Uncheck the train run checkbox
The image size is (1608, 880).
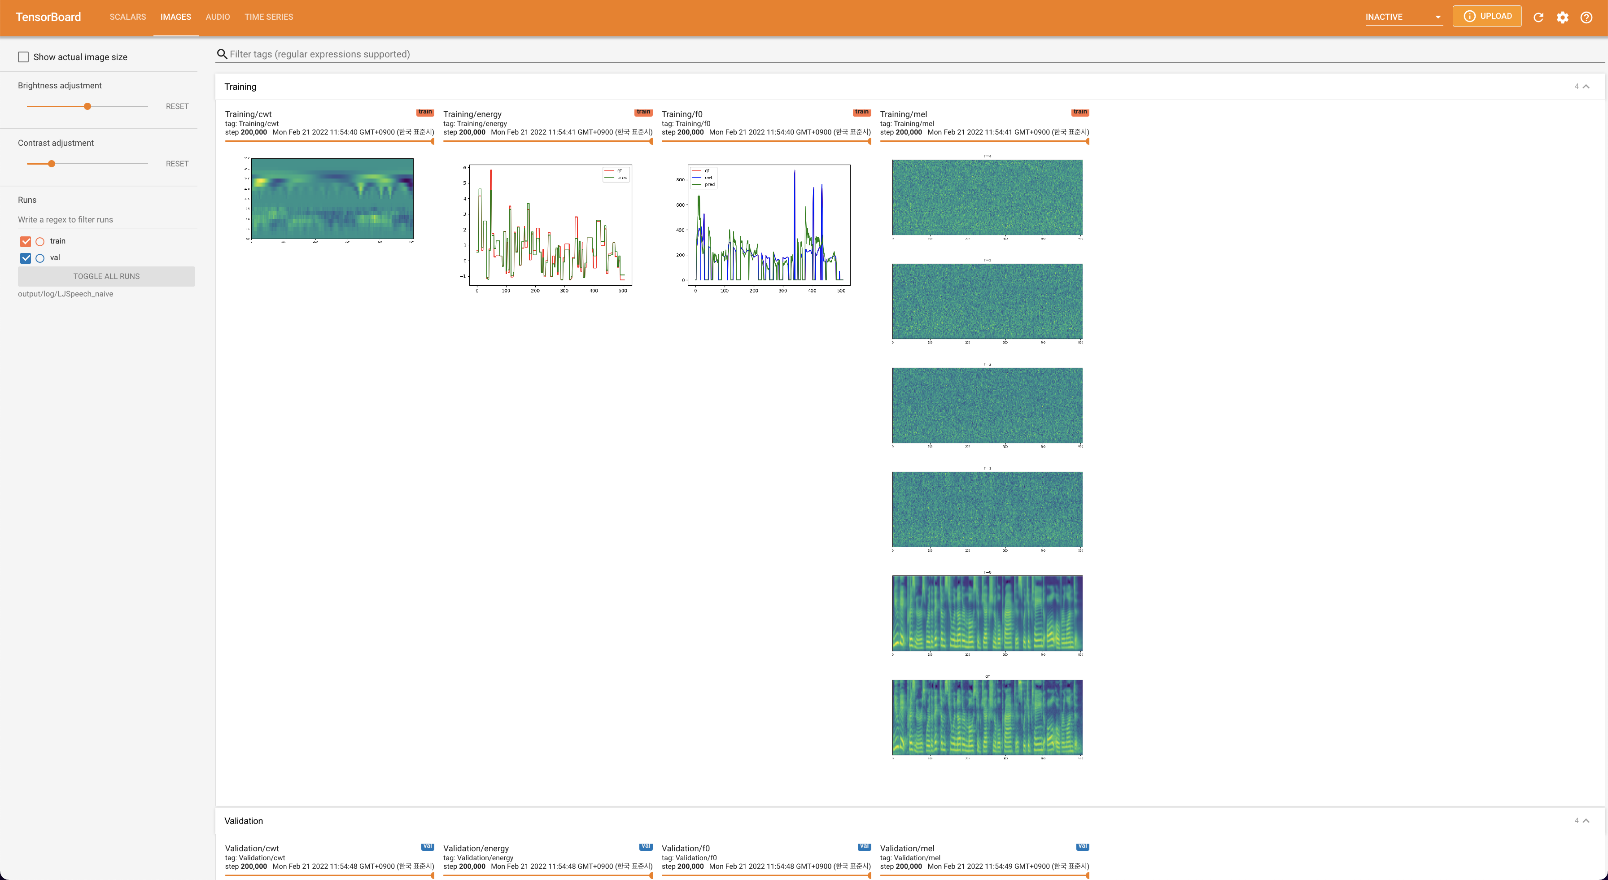point(26,242)
